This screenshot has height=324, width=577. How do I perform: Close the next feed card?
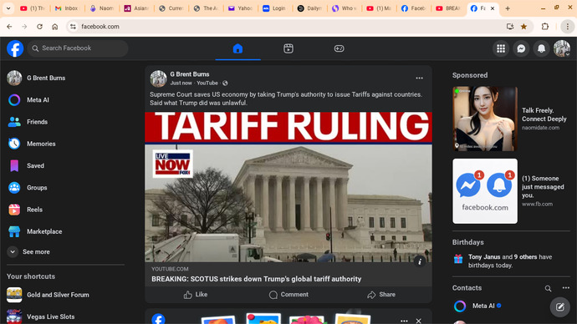[418, 321]
